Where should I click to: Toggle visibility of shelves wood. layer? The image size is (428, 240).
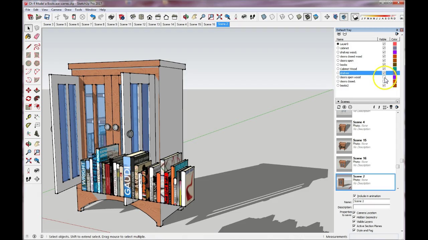click(x=384, y=52)
